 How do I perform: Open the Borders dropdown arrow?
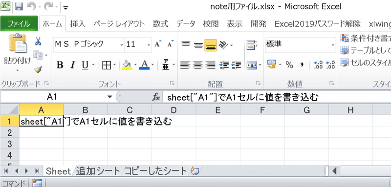click(115, 65)
